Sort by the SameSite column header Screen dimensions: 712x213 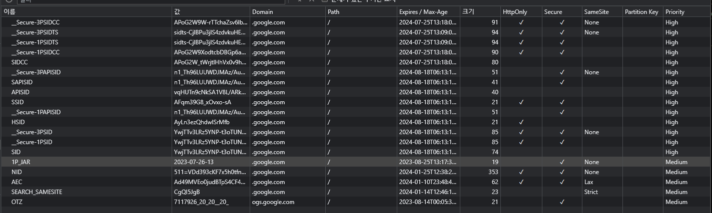(602, 12)
